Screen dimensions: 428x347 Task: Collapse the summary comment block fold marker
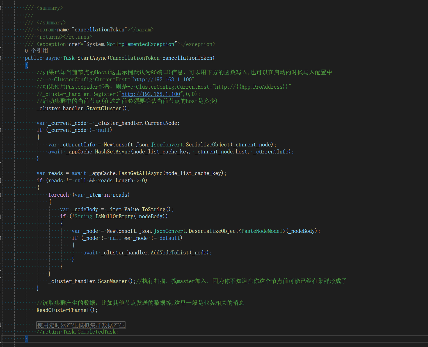tap(1, 8)
